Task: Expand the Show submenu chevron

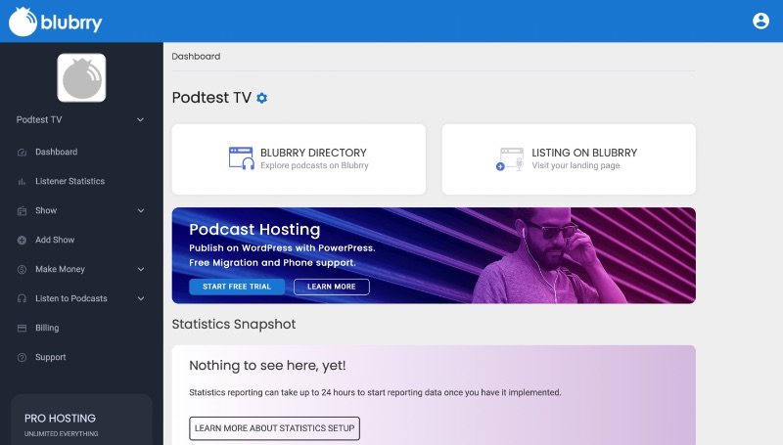Action: [141, 210]
